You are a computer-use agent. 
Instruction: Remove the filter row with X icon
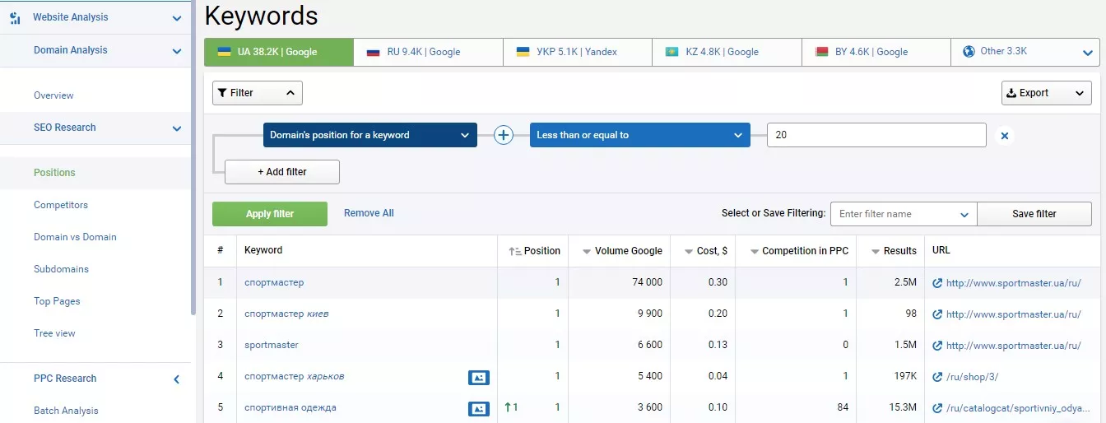(x=1005, y=136)
